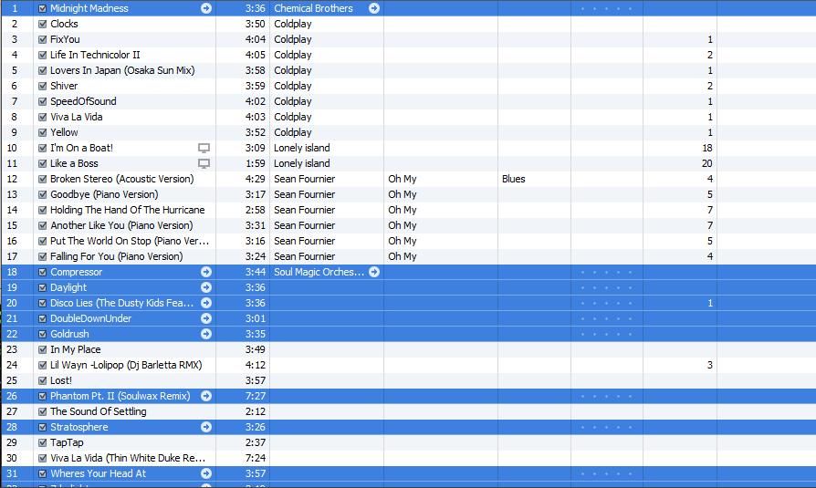Select 'The Sound Of Settling' track
816x488 pixels.
pyautogui.click(x=99, y=411)
